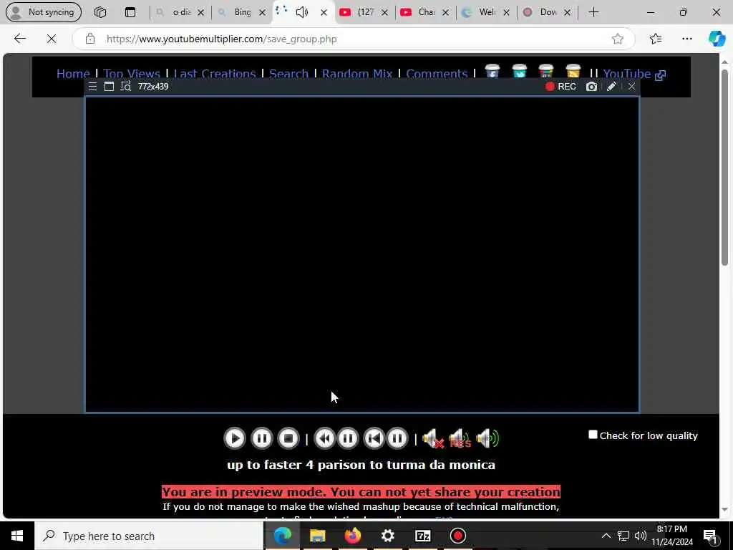Viewport: 733px width, 550px height.
Task: Click the yellow coffee cup icon
Action: click(x=573, y=71)
